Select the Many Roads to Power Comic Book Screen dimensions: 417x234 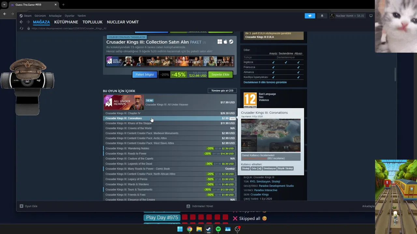click(x=170, y=169)
